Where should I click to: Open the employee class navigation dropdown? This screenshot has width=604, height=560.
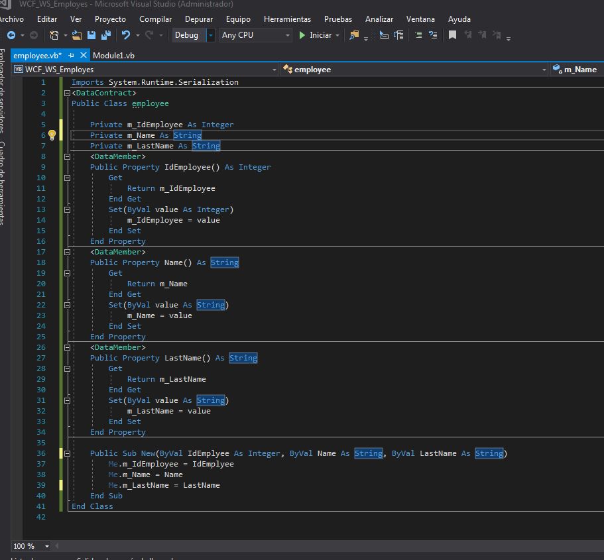(x=544, y=70)
